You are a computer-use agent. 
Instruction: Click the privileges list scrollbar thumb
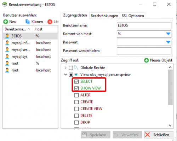coord(170,87)
